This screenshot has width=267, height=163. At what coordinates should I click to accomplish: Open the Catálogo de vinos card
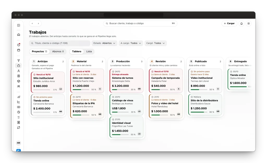point(126,105)
